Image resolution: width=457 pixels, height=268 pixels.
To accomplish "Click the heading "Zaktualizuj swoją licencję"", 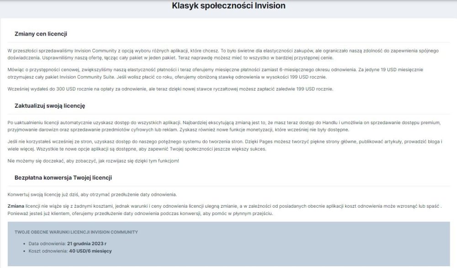I will click(50, 106).
